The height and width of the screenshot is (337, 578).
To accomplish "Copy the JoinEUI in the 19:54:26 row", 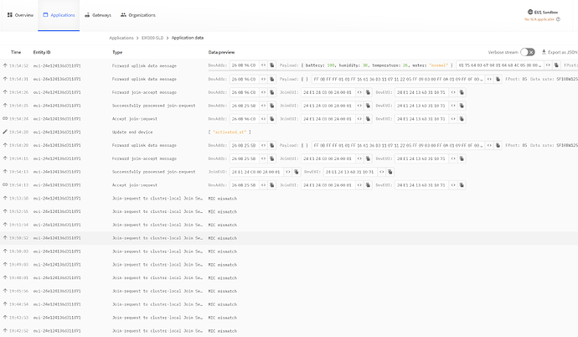I will (x=368, y=92).
